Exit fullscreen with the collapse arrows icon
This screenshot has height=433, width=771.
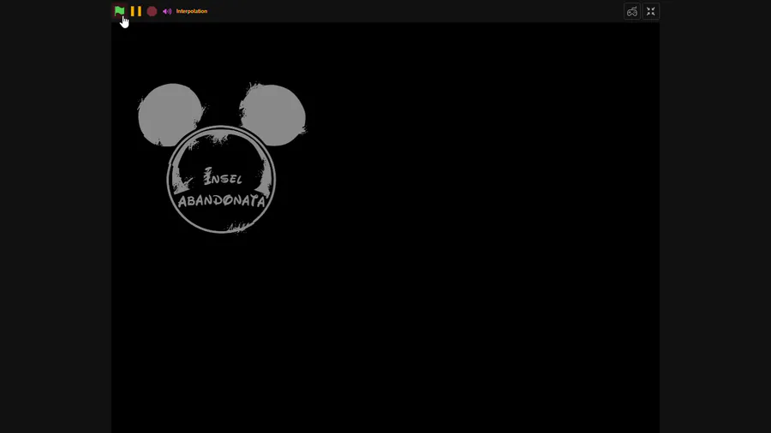(x=650, y=11)
